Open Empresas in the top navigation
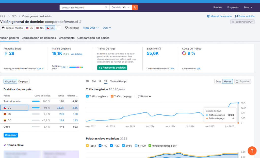This screenshot has height=158, width=260. [x=233, y=7]
